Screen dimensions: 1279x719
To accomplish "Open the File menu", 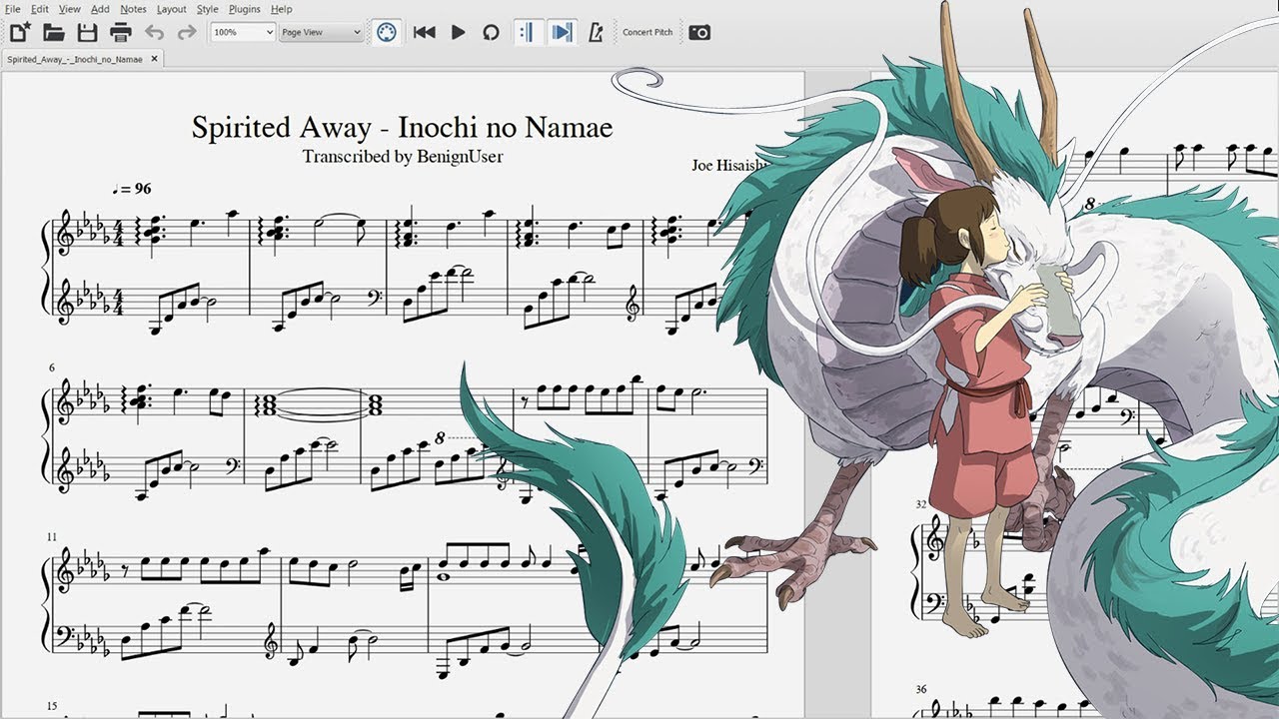I will point(13,9).
